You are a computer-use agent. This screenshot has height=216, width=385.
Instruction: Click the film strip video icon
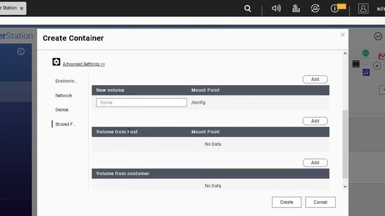[356, 64]
